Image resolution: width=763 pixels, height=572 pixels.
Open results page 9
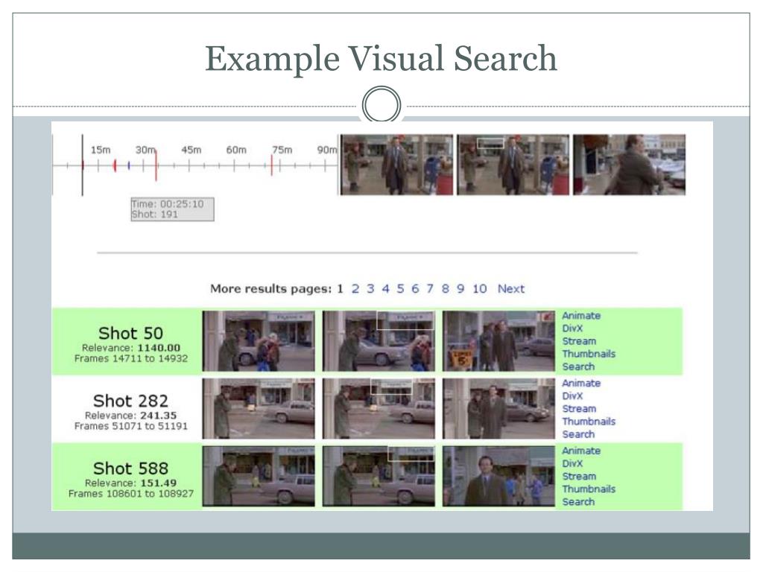(460, 289)
